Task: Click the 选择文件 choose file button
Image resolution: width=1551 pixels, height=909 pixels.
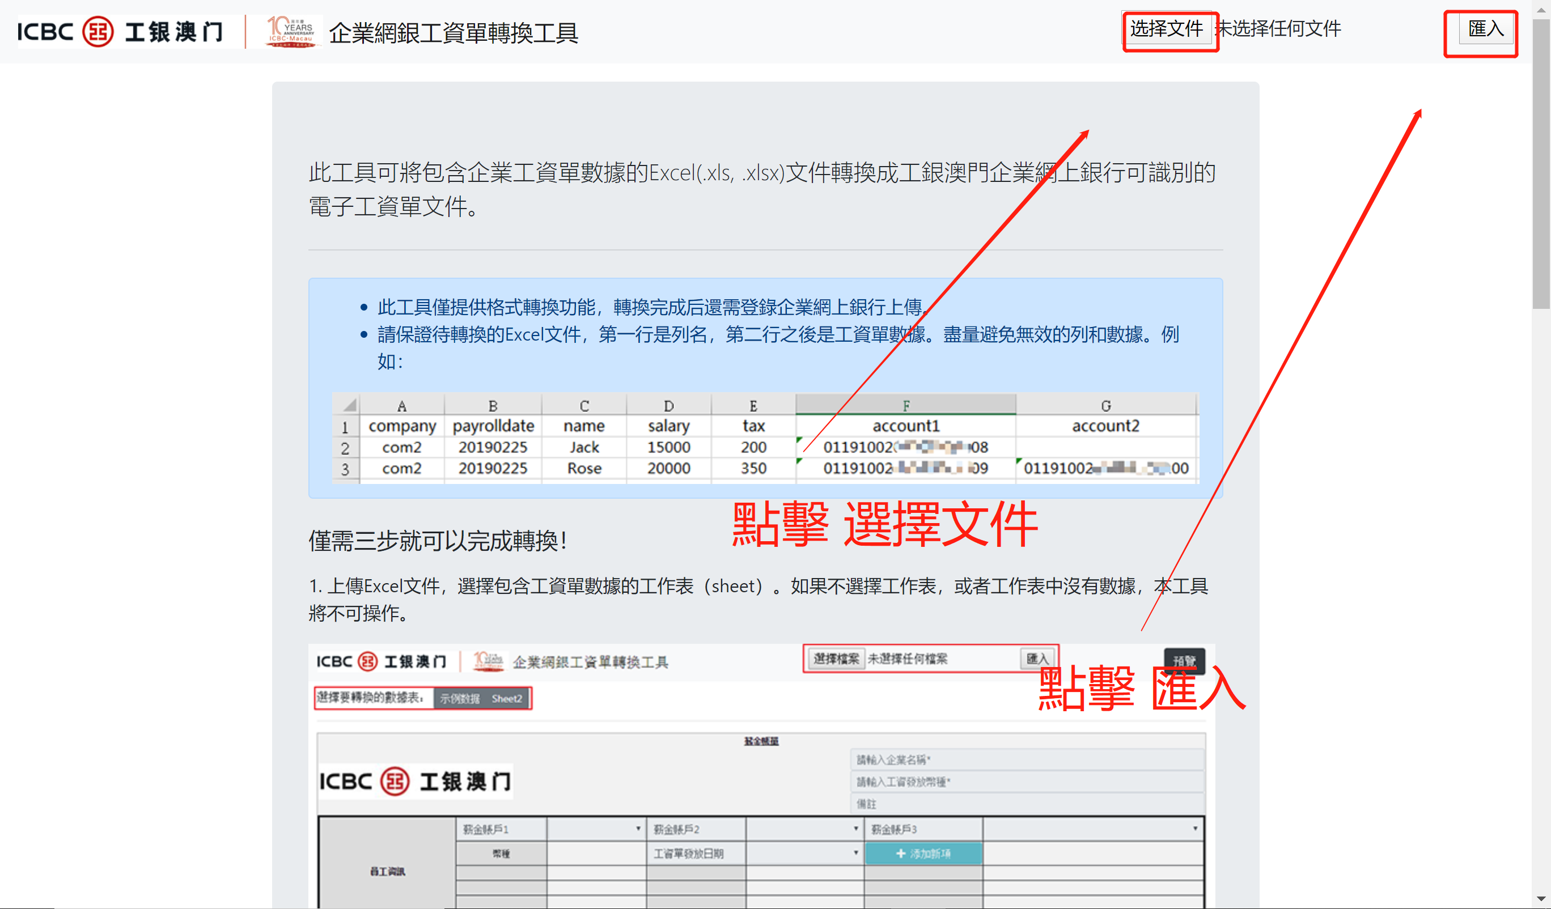Action: coord(1167,29)
